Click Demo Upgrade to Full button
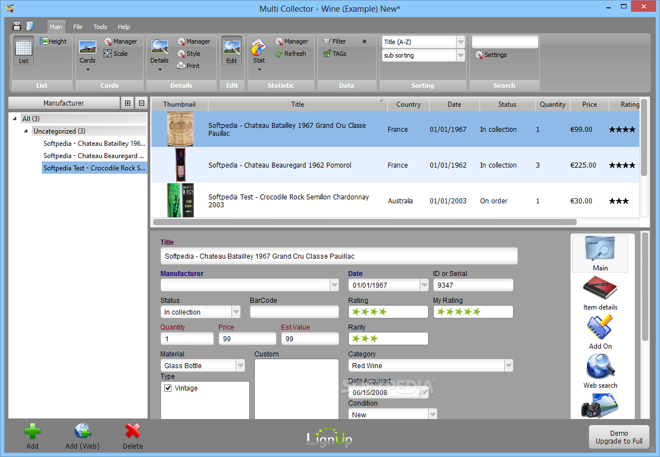Viewport: 660px width, 457px height. pyautogui.click(x=619, y=437)
